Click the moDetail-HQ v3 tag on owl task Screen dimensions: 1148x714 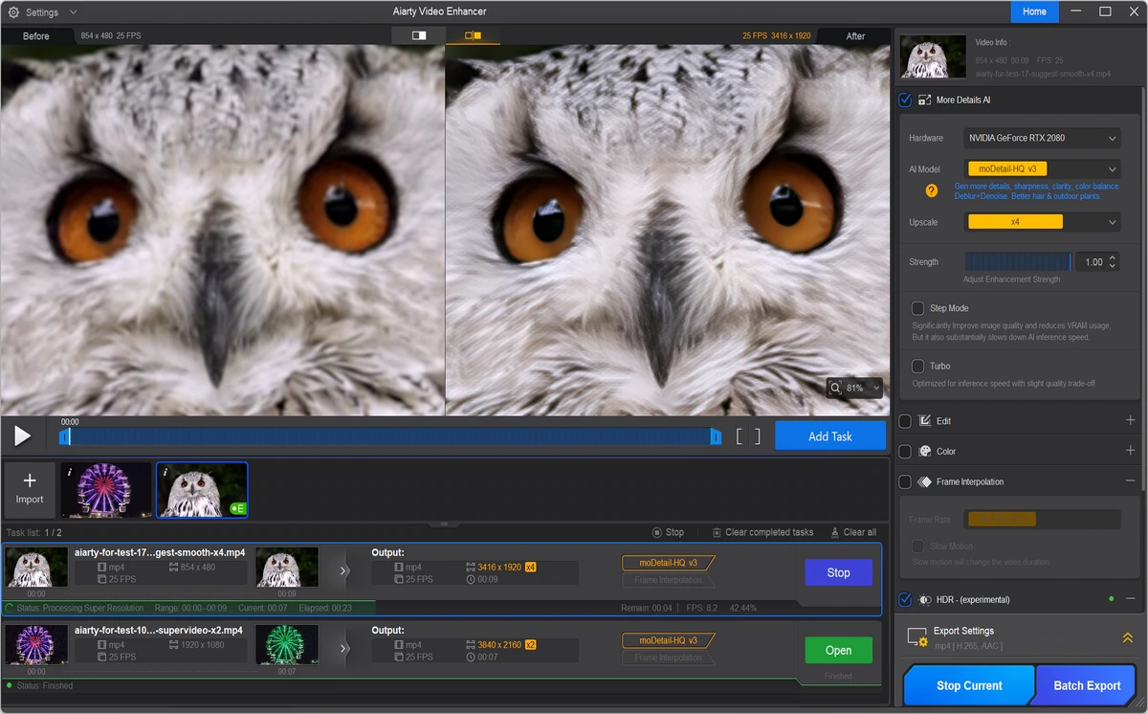(669, 563)
